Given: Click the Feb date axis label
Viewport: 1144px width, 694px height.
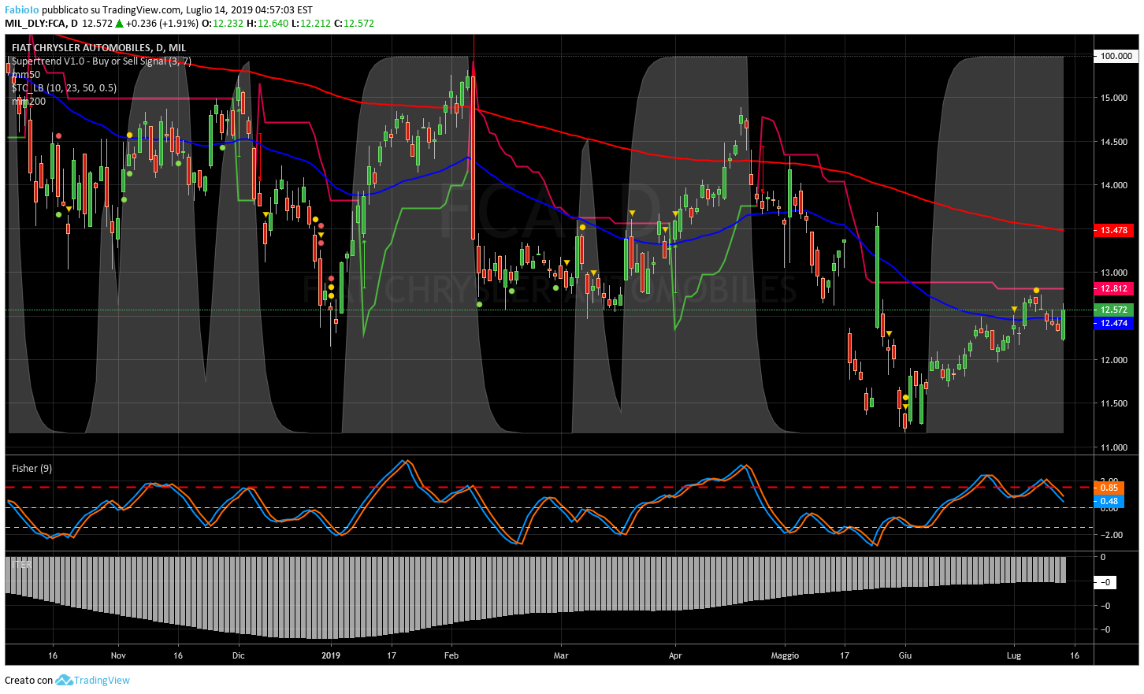Looking at the screenshot, I should [x=451, y=655].
